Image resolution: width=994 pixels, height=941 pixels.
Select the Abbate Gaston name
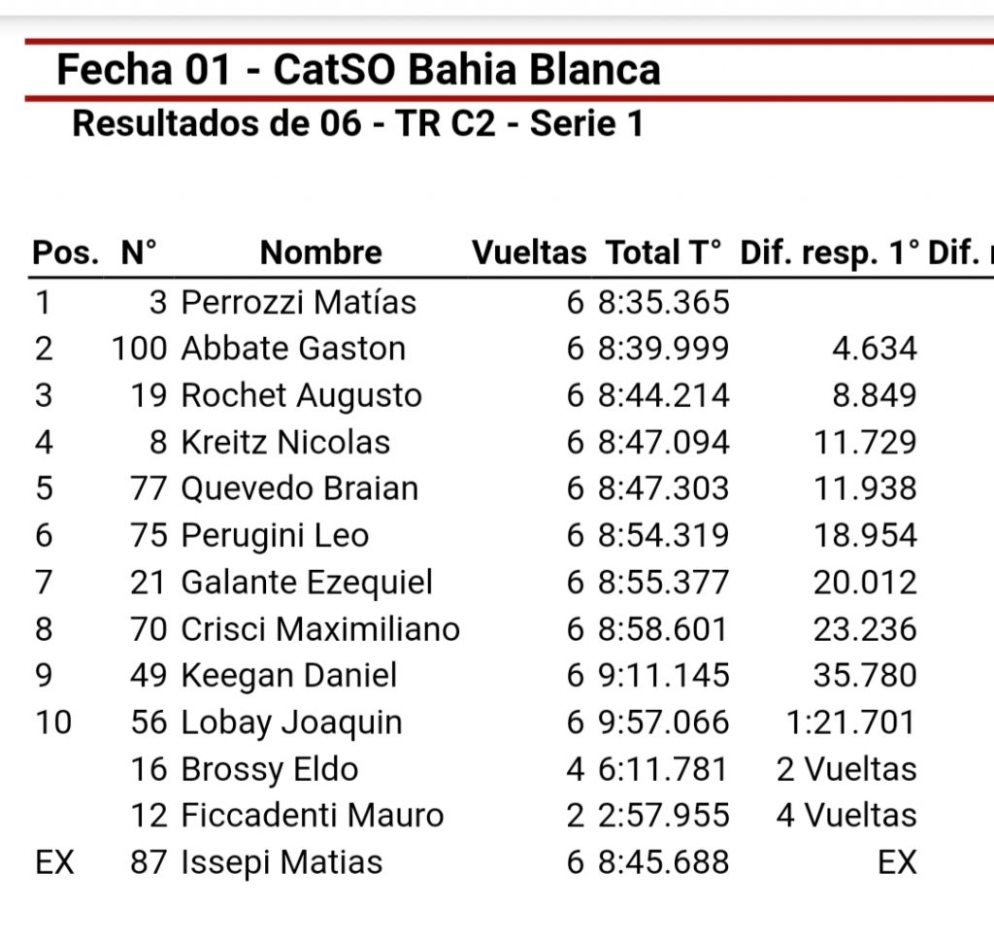[x=293, y=349]
